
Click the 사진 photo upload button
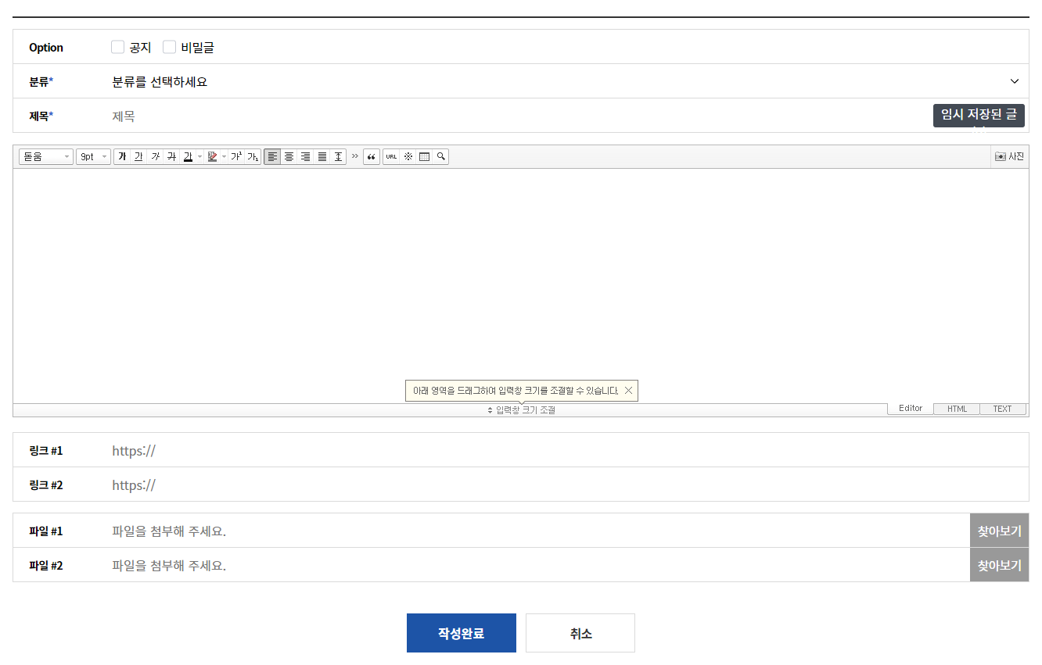point(1009,157)
